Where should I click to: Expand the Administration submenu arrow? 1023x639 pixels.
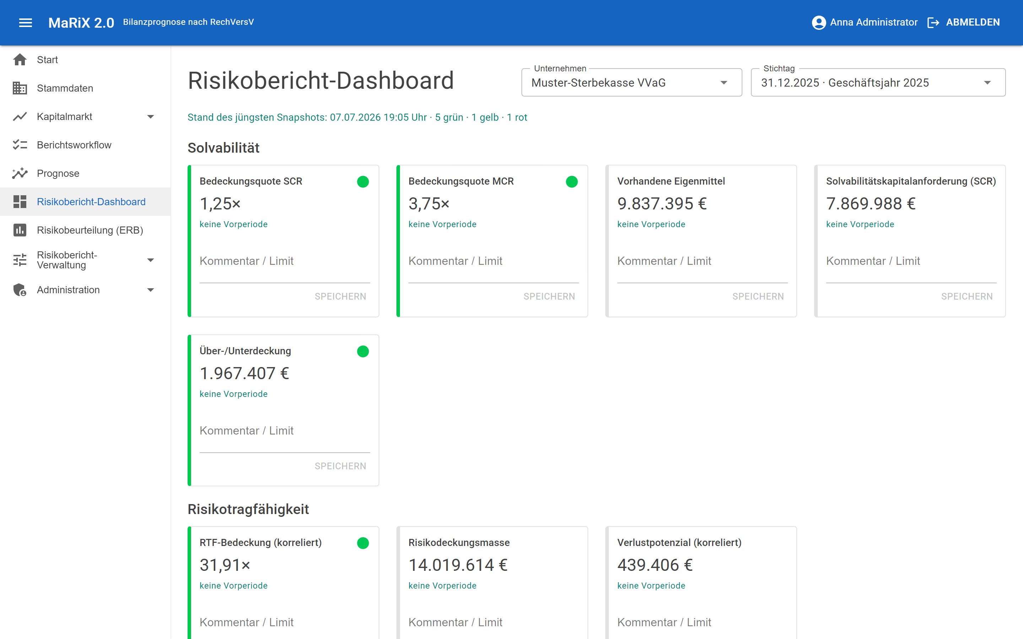coord(151,290)
